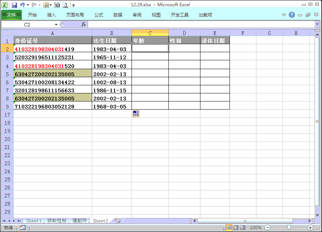Open Customize Quick Access Toolbar dropdown
This screenshot has height=232, width=322.
coord(73,5)
